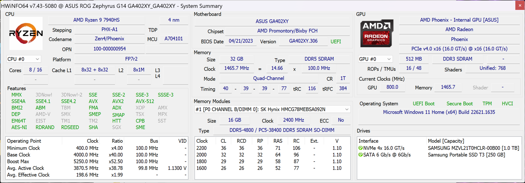The image size is (525, 183).
Task: Click the 'Samsung Portable SSD T3 [250 GB]' drive entry
Action: click(x=466, y=155)
